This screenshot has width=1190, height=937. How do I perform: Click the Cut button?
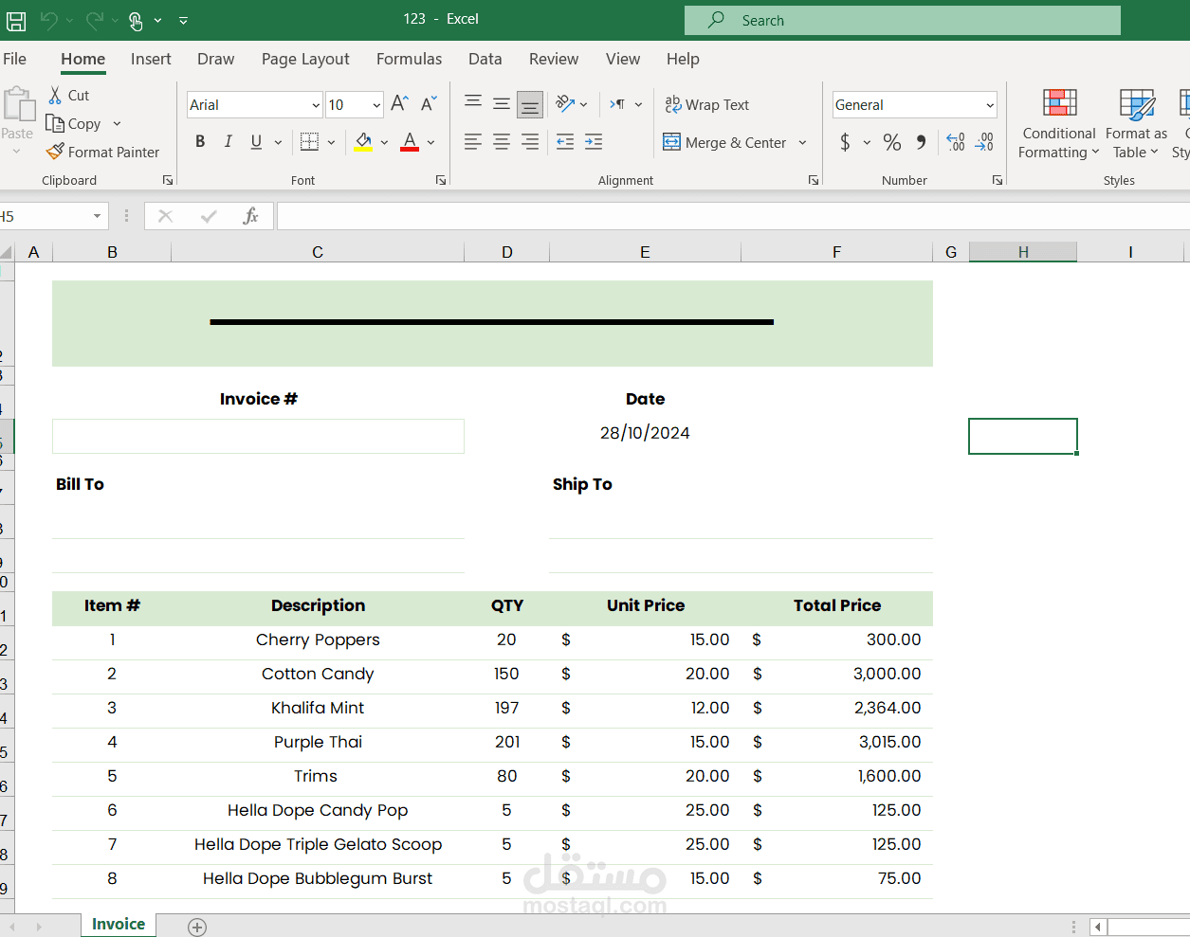(68, 96)
